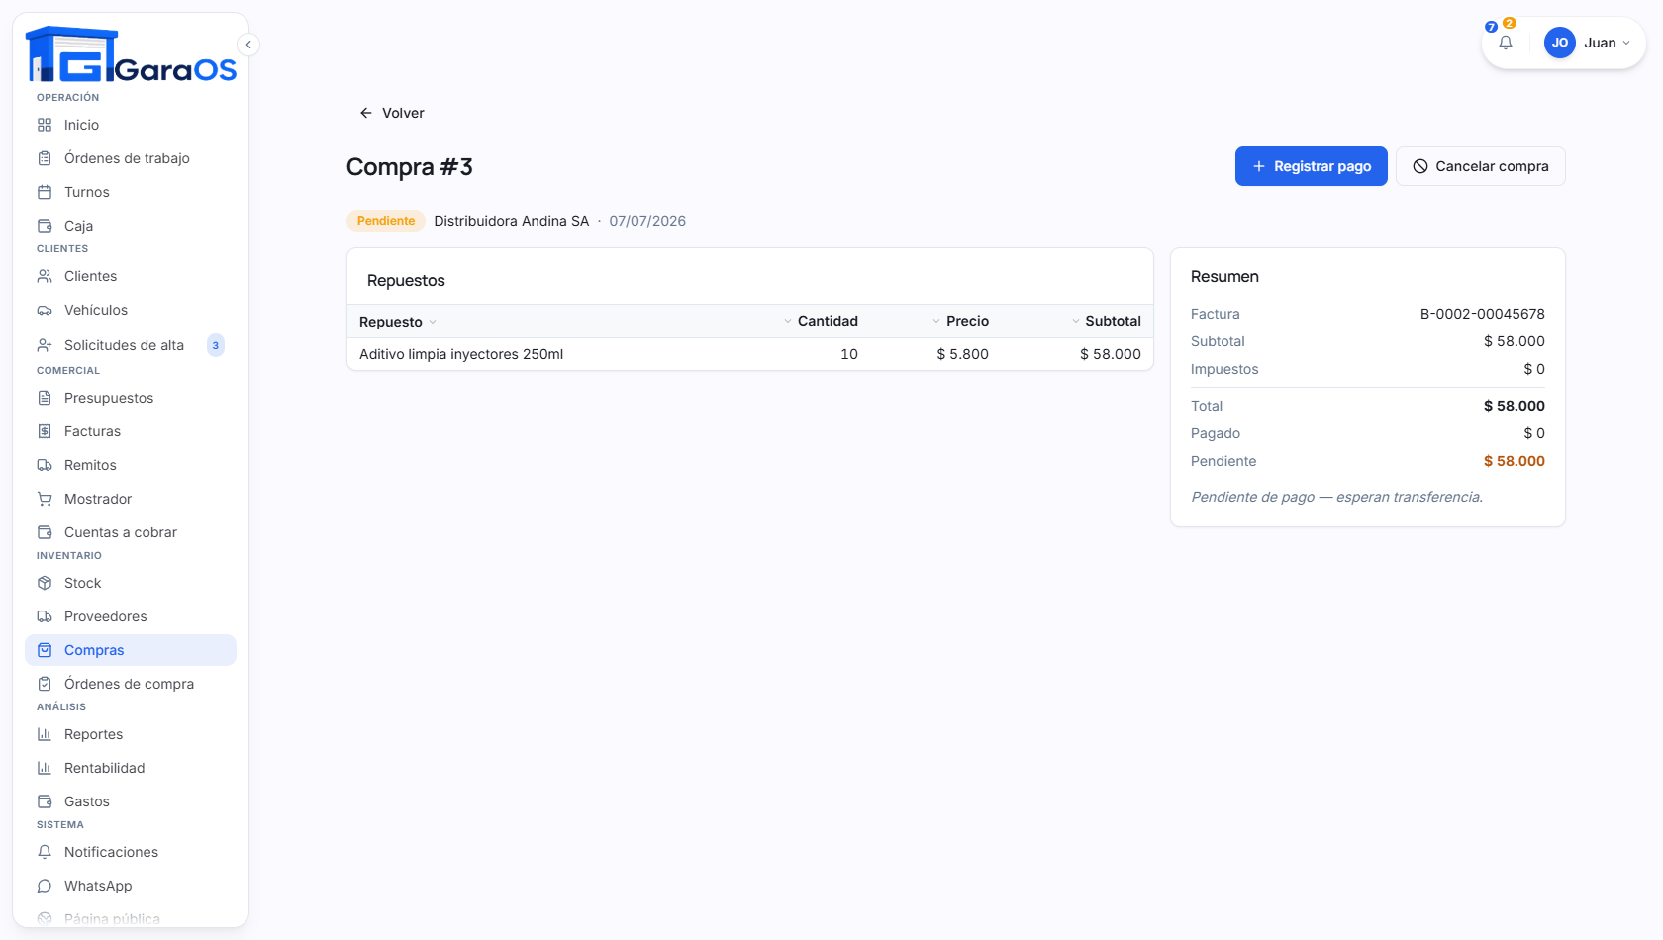The width and height of the screenshot is (1663, 940).
Task: Click the Proveedores truck icon
Action: (45, 616)
